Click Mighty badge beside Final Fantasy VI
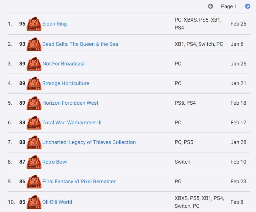The width and height of the screenshot is (256, 212). (34, 182)
